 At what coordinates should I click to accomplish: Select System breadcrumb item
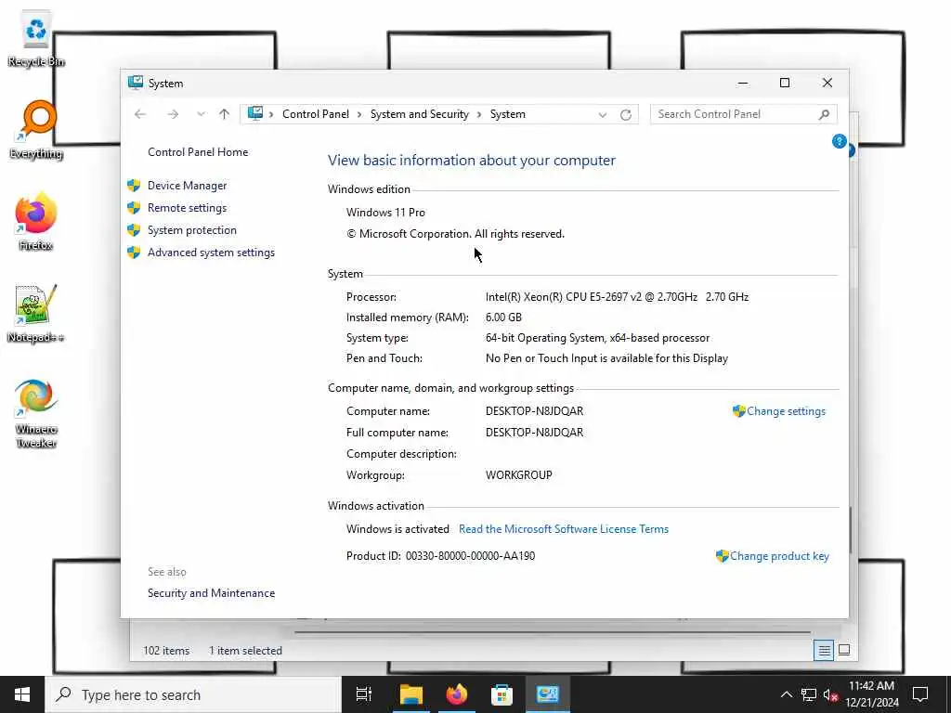point(508,114)
